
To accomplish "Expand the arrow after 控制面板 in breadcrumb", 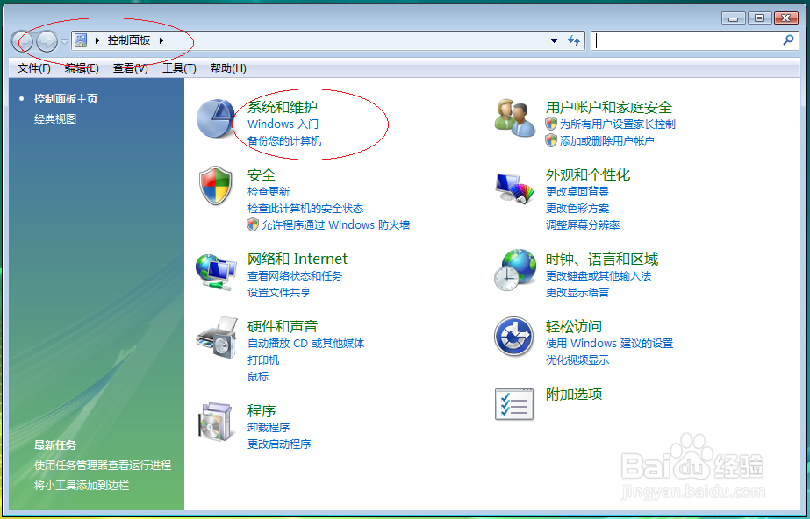I will pyautogui.click(x=161, y=40).
